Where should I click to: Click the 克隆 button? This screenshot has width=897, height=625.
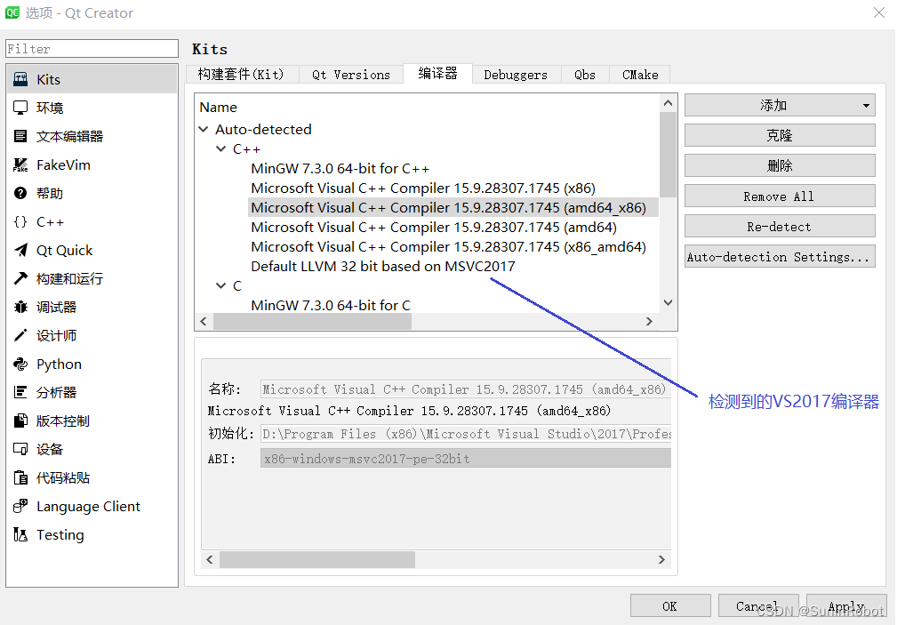(x=780, y=136)
